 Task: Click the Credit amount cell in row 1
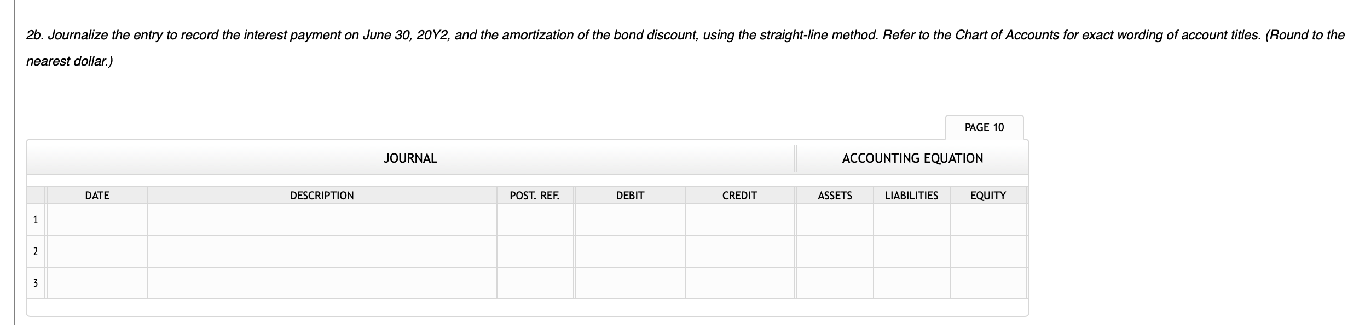pos(740,220)
